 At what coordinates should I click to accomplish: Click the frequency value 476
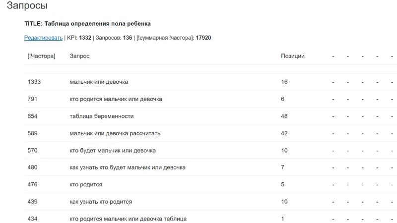32,184
